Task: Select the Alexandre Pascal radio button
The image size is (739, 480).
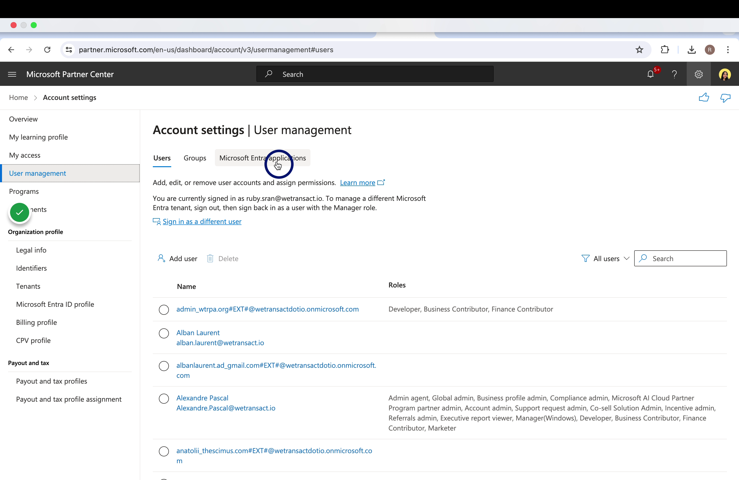Action: (x=164, y=398)
